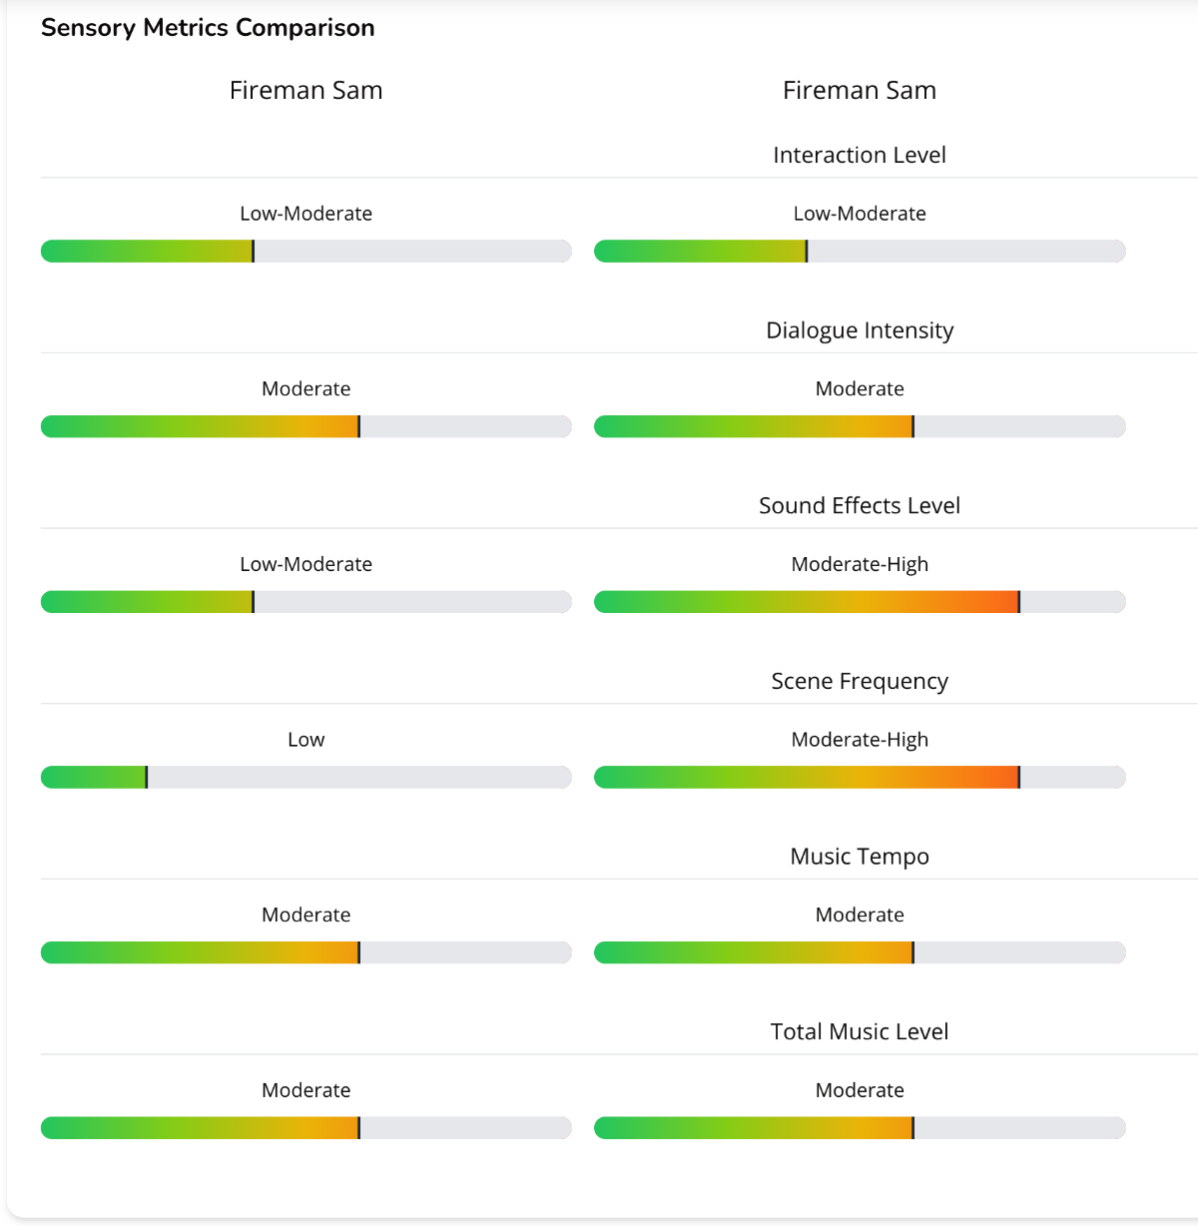Click the Low-Moderate Sound Effects Level bar
This screenshot has width=1198, height=1226.
(305, 602)
